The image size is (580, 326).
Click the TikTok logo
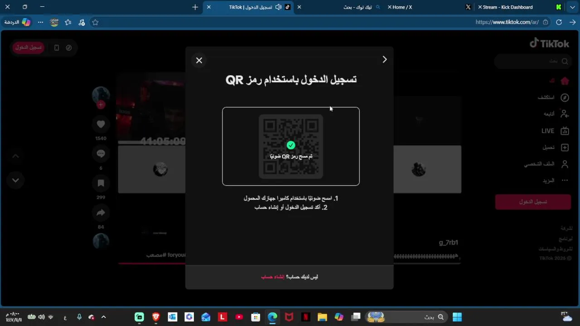[x=549, y=43]
